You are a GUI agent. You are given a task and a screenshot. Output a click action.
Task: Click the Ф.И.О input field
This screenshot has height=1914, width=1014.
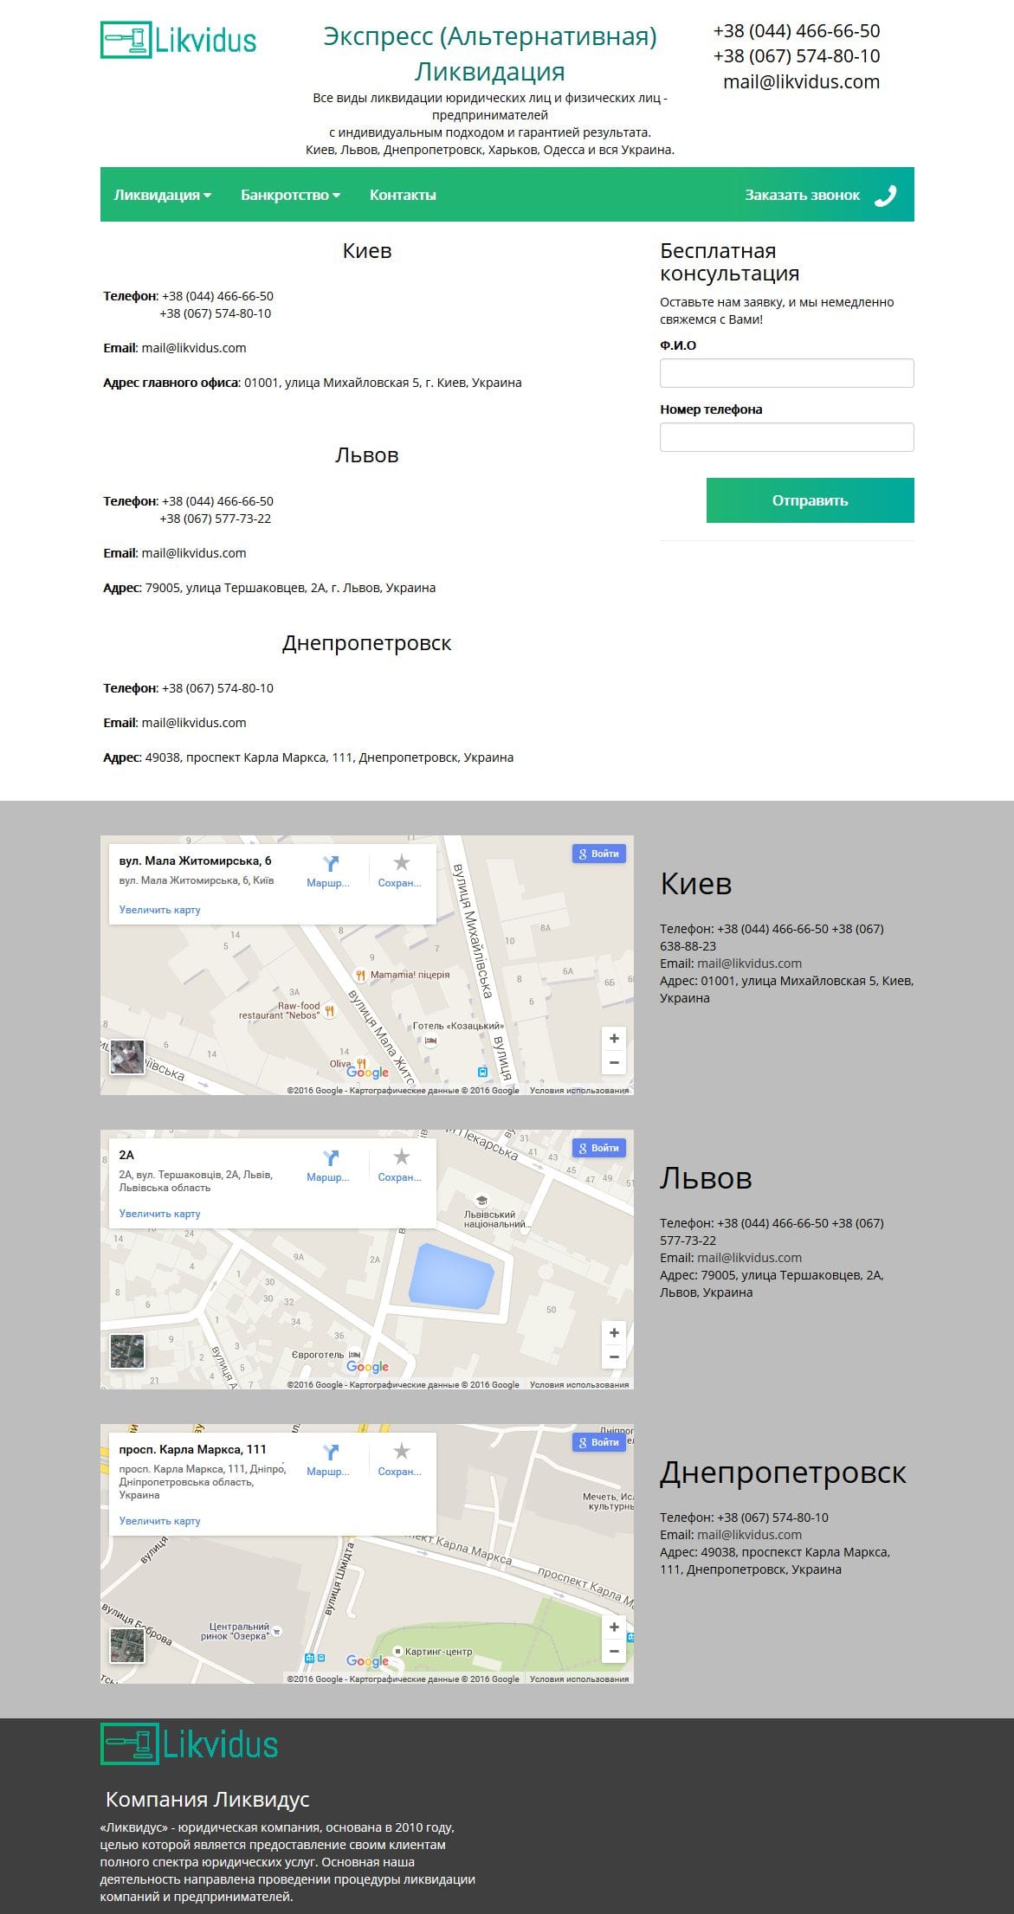(786, 373)
